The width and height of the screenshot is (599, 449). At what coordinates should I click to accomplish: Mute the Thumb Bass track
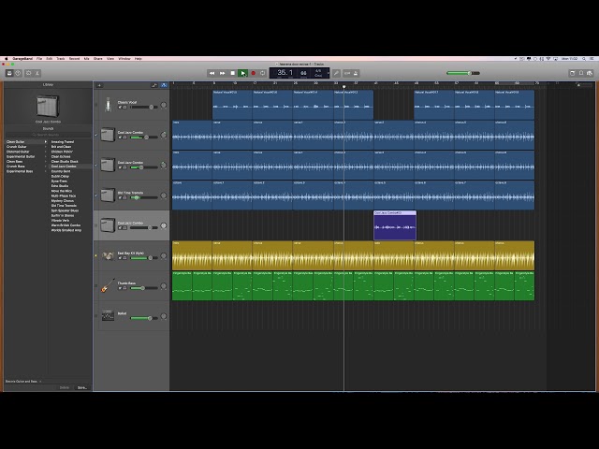[x=120, y=288]
